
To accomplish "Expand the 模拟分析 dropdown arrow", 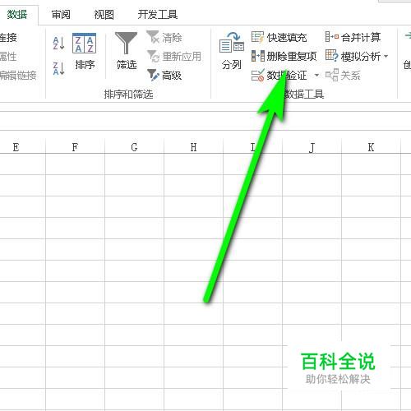I will point(386,56).
